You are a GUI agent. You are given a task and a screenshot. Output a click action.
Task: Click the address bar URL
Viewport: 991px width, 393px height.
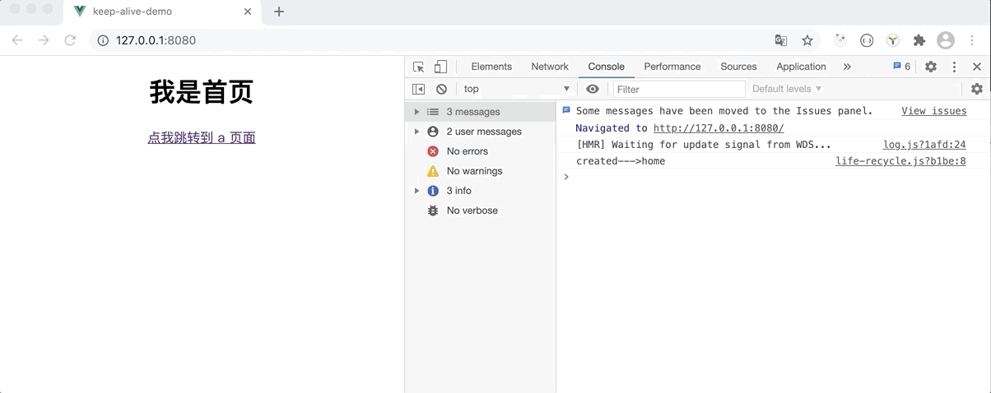[x=156, y=40]
